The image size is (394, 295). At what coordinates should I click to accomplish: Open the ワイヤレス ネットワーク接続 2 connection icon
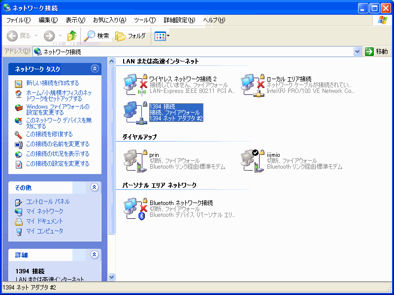coord(135,85)
